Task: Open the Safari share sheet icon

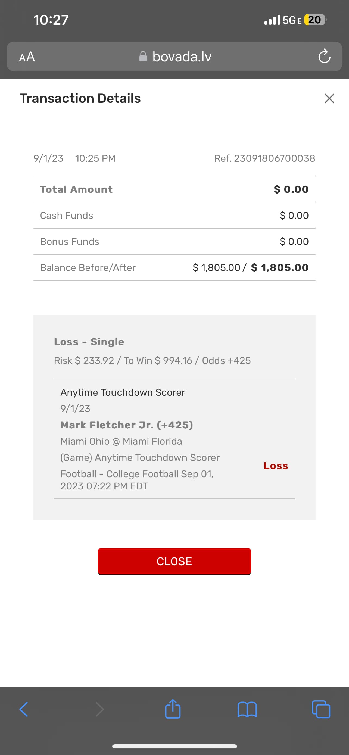Action: click(x=173, y=709)
